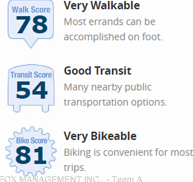
Task: Click the Walk Score speech-bubble badge
Action: (x=31, y=21)
